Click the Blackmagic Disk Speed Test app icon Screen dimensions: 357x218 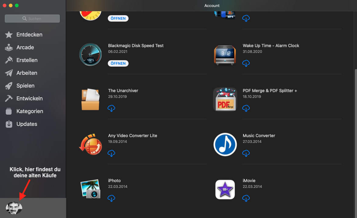(90, 54)
